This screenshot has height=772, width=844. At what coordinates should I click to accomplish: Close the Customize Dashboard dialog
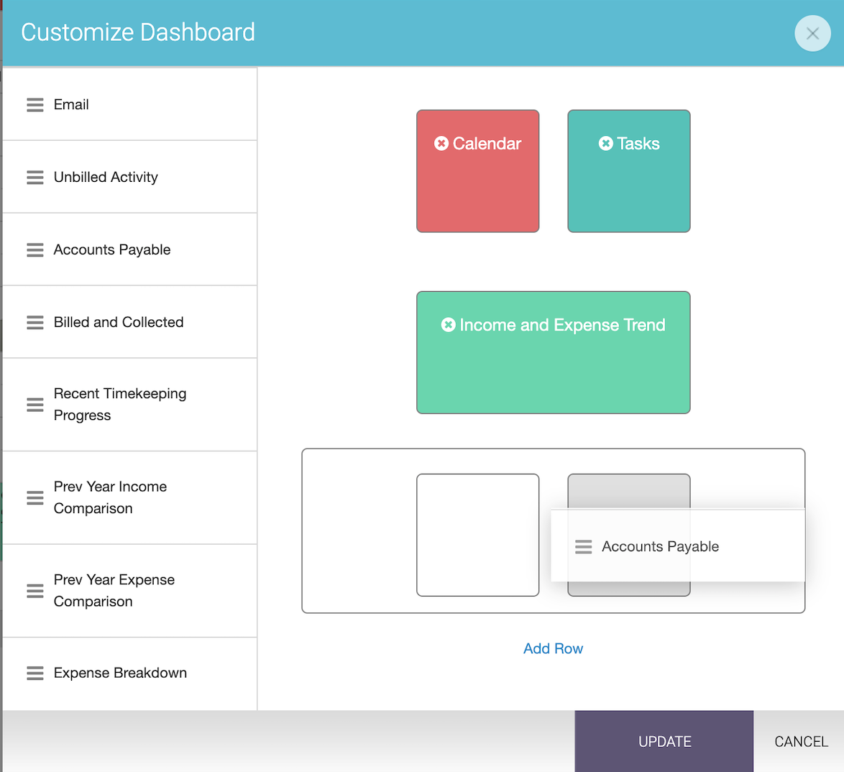pos(812,33)
